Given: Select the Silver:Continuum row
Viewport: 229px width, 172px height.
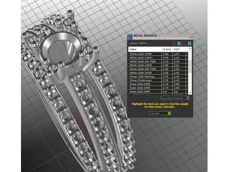Looking at the screenshot, I should 158,80.
